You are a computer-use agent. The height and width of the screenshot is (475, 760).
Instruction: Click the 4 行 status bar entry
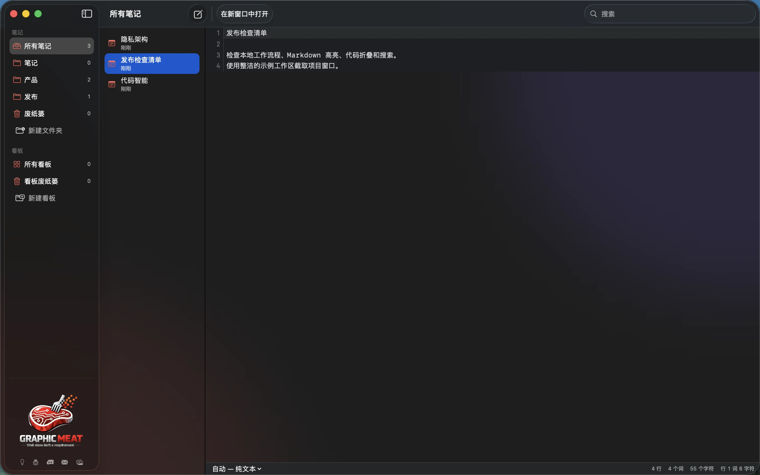point(656,468)
